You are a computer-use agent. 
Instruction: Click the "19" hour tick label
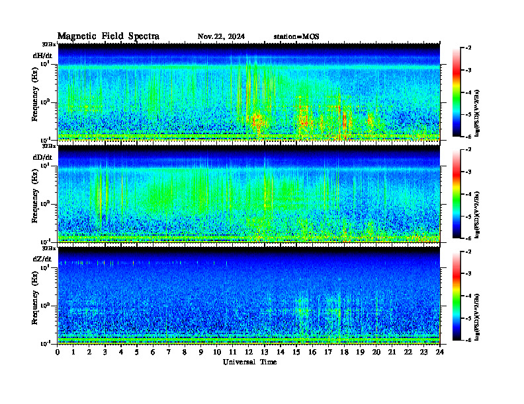360,352
